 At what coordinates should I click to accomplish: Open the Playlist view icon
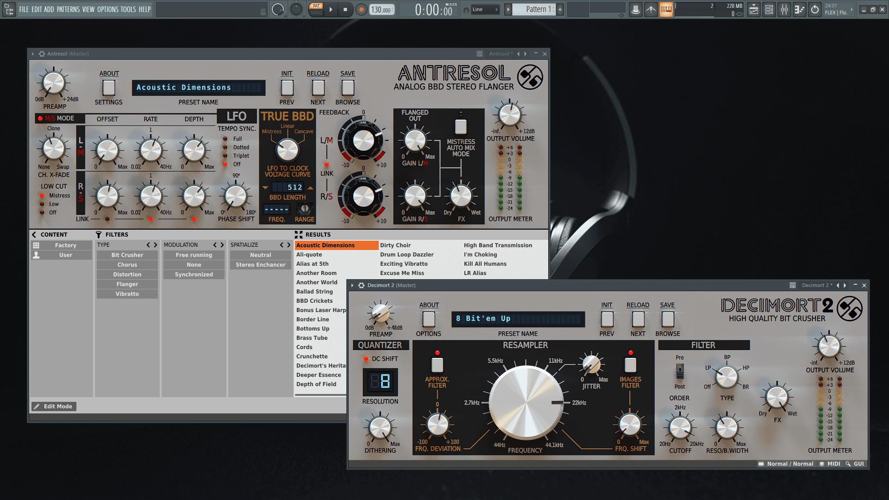click(754, 9)
